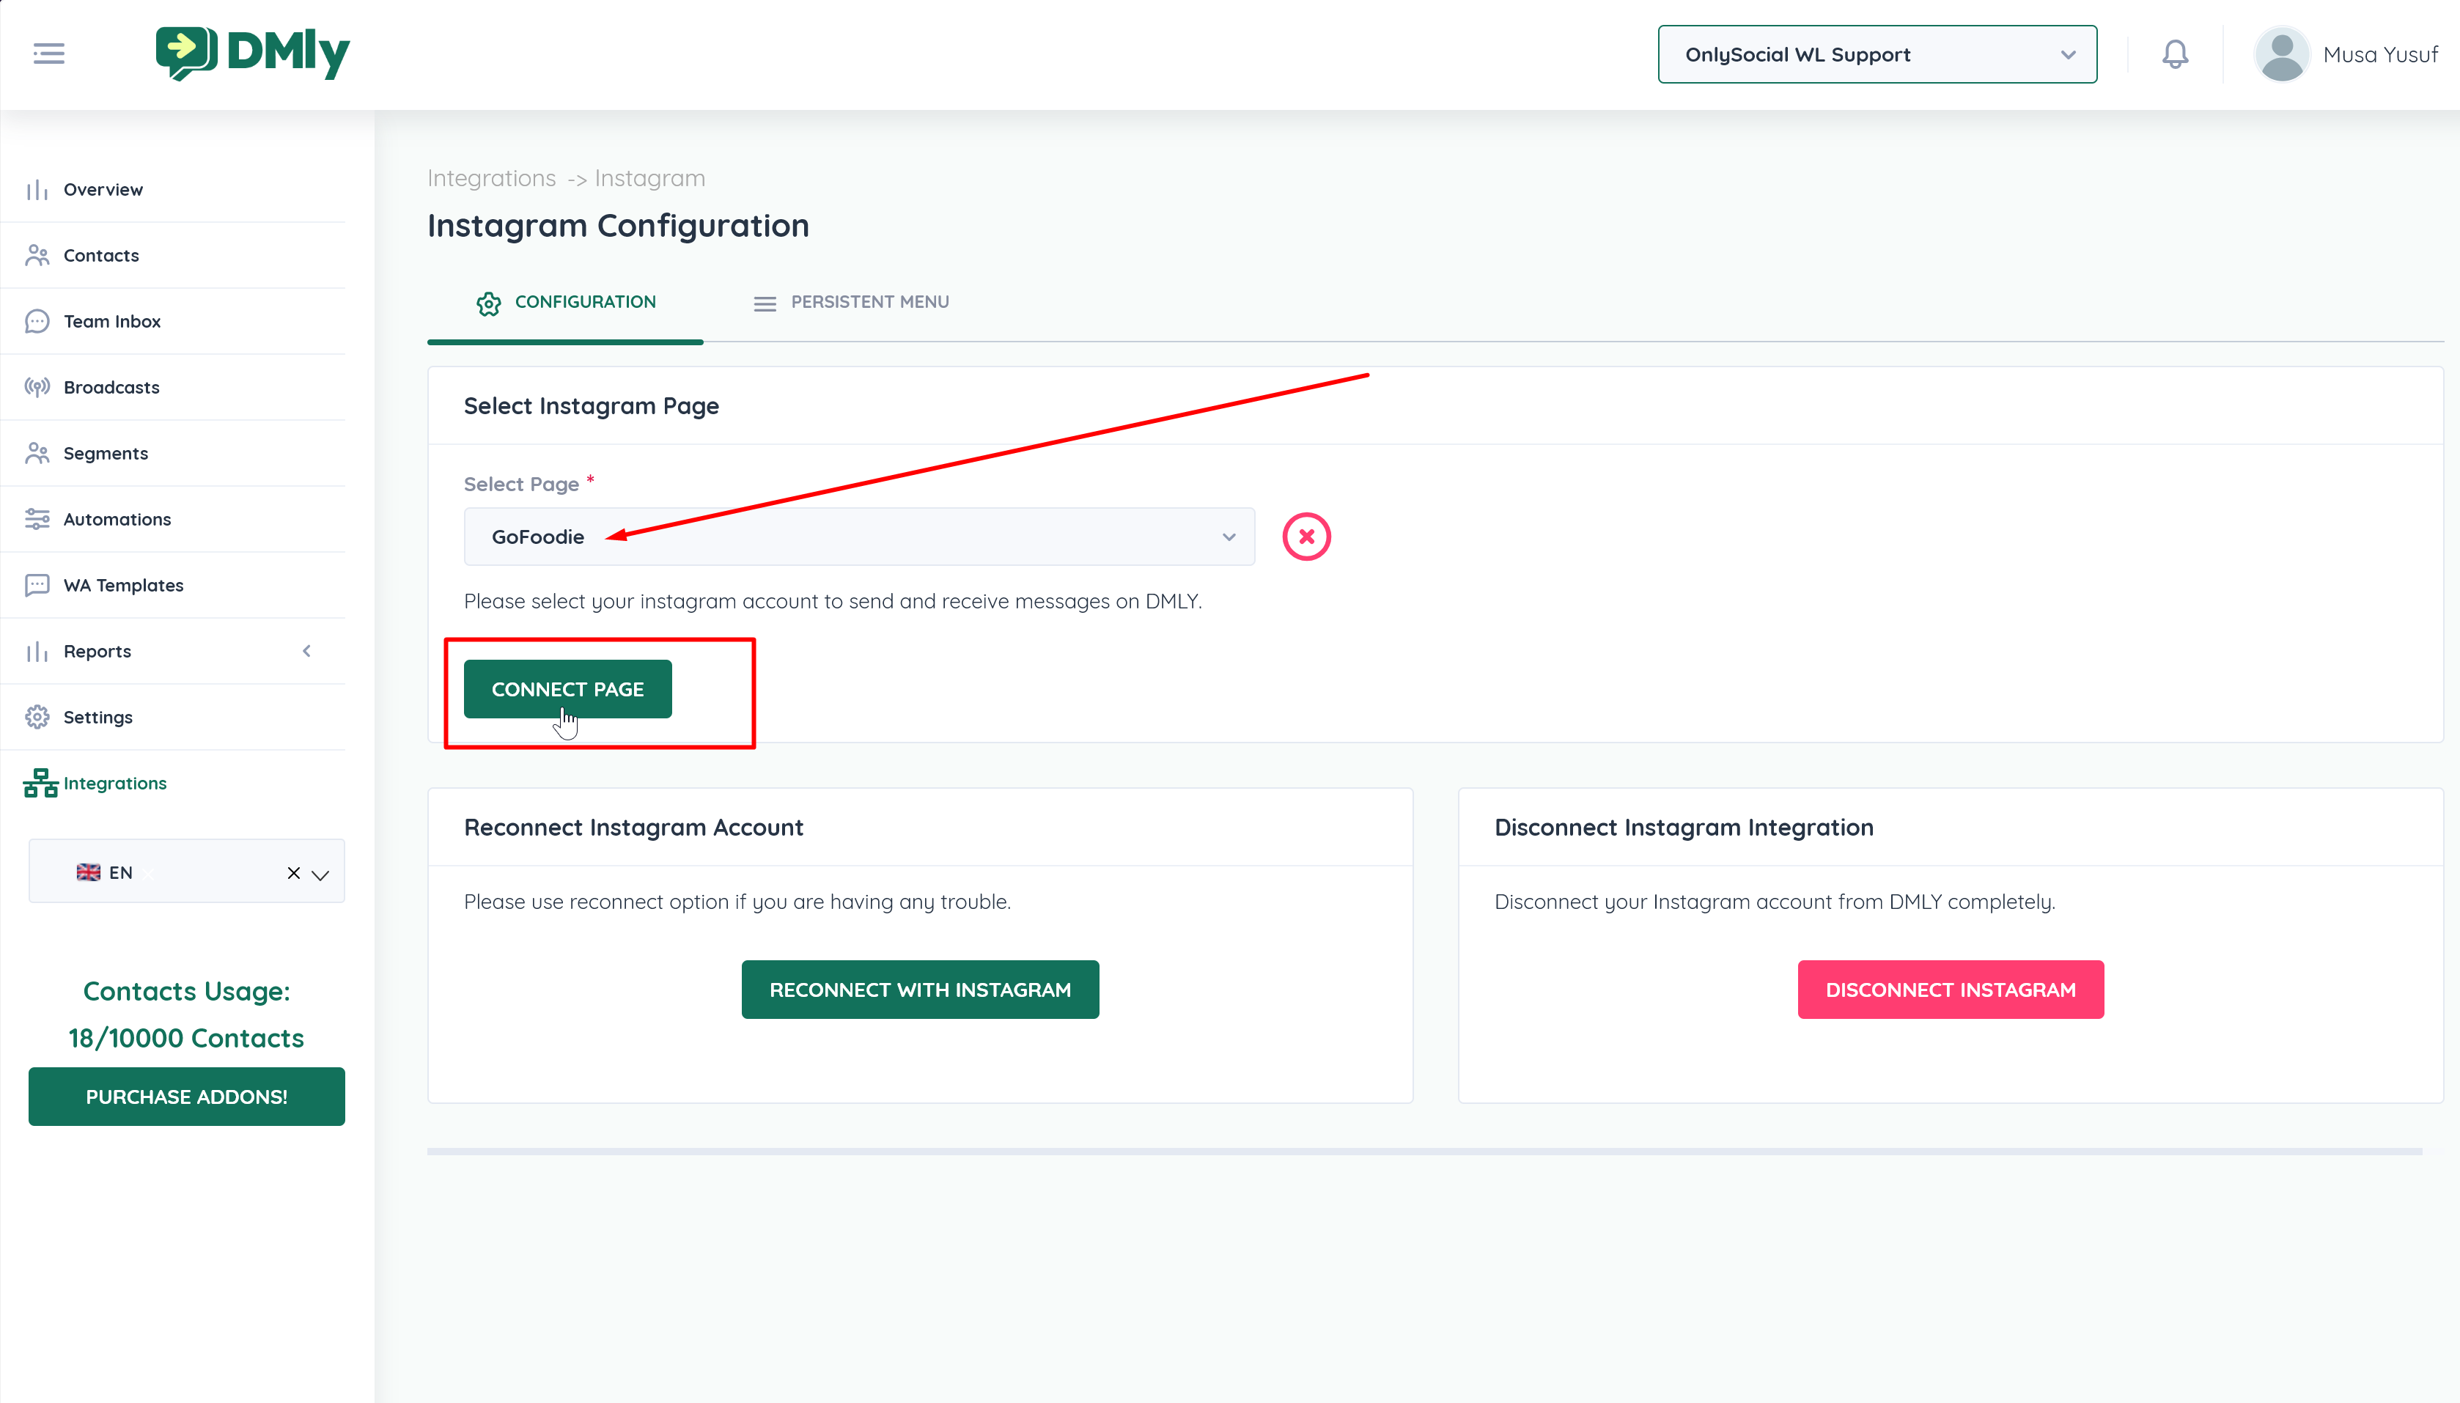Open the notifications bell
The width and height of the screenshot is (2460, 1403).
coord(2174,54)
